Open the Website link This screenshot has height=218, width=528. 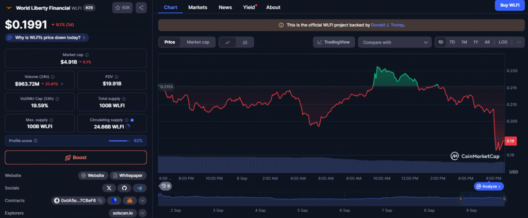pos(93,175)
